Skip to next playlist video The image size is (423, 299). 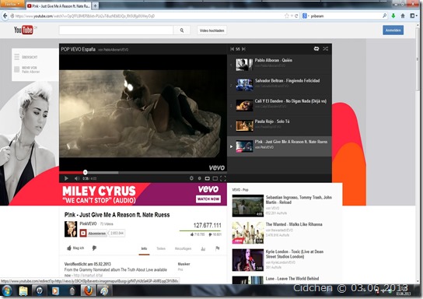pos(243,49)
